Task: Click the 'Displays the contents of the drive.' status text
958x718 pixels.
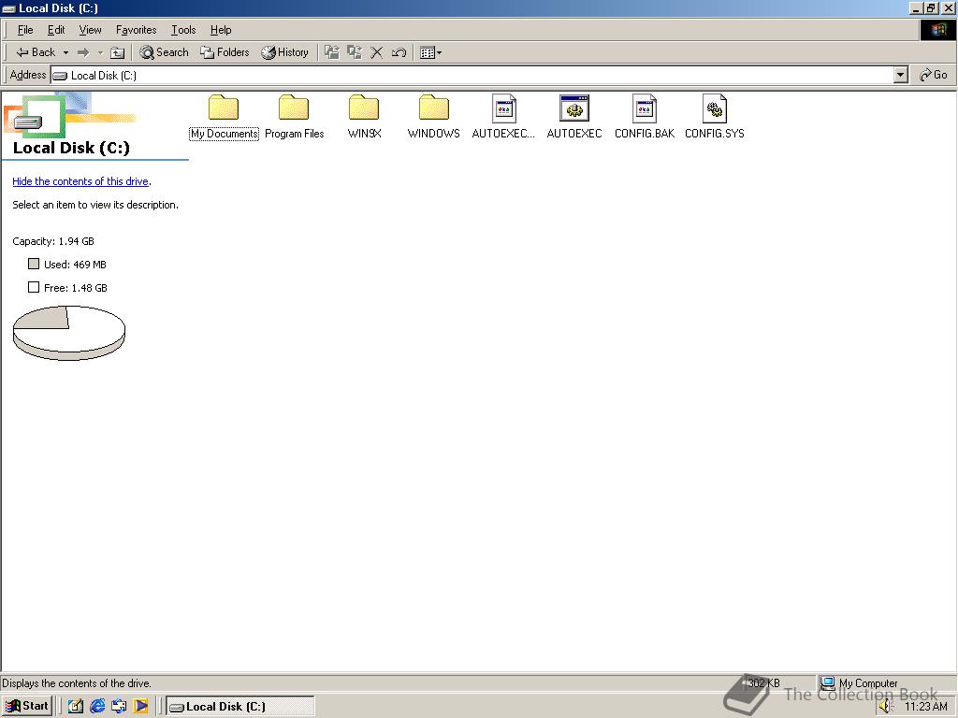Action: coord(77,683)
